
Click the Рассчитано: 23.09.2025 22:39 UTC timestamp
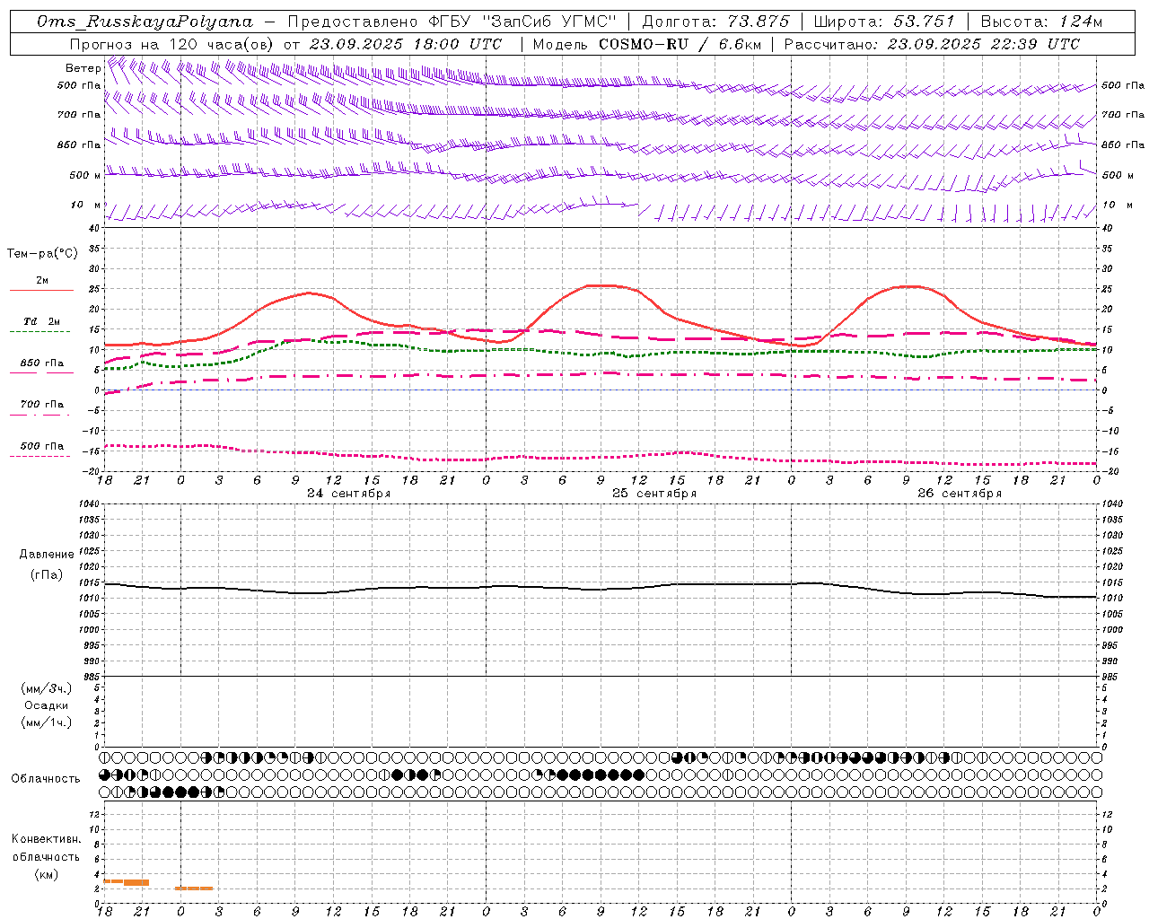coord(932,44)
